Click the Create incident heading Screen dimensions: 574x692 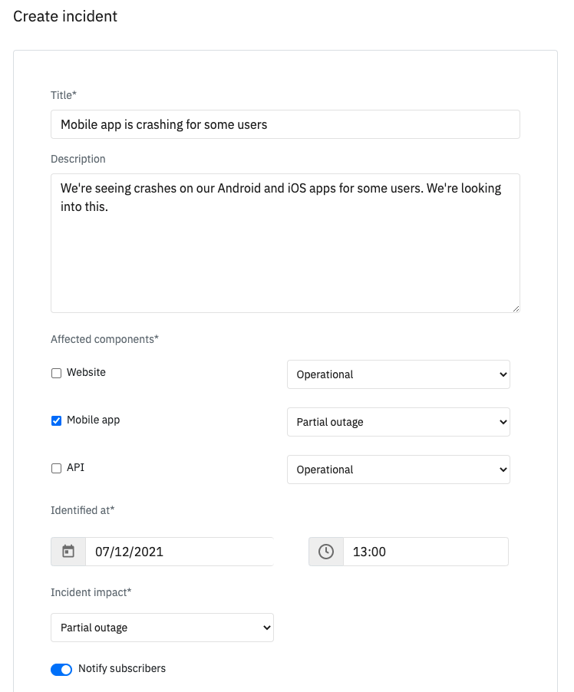pos(65,16)
